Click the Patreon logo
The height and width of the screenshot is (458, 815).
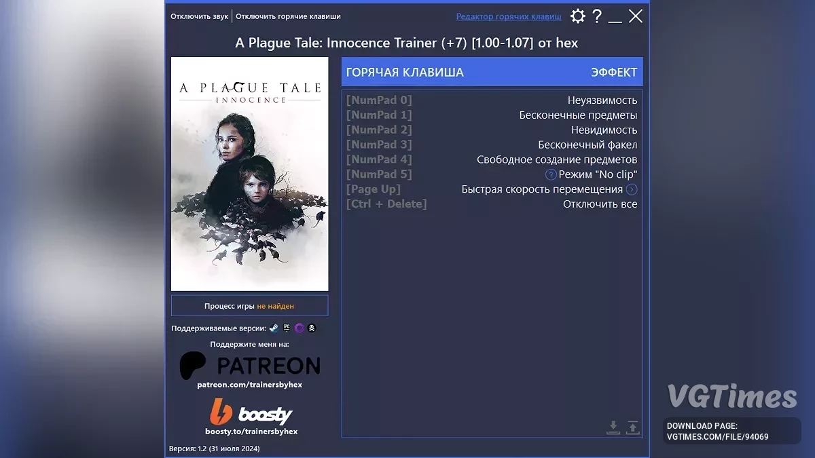[x=249, y=366]
